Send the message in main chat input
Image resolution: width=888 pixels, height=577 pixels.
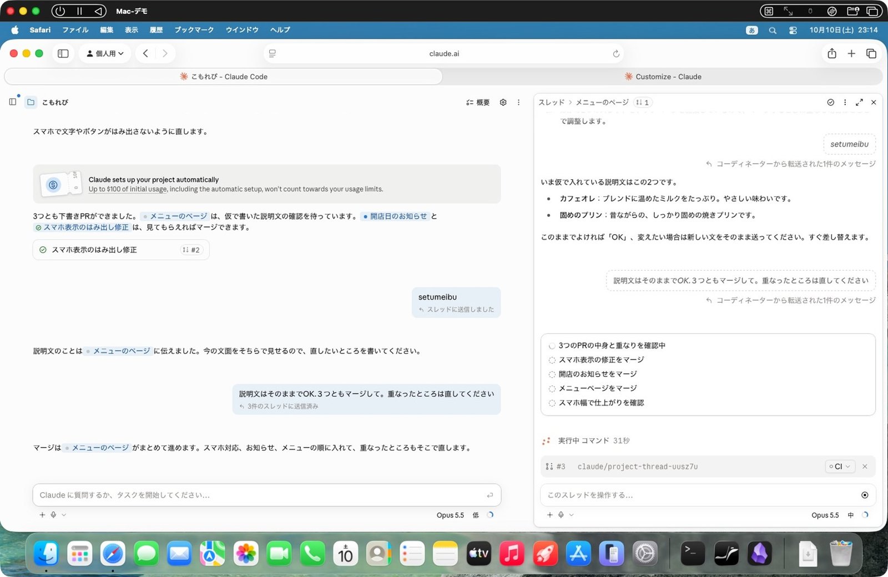tap(490, 495)
